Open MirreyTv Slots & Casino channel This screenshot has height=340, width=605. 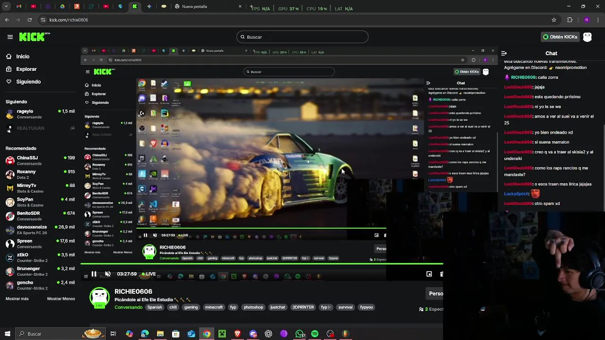tap(40, 188)
